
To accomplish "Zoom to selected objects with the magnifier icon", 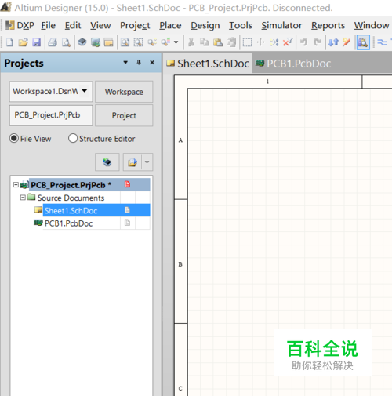I will click(x=152, y=42).
